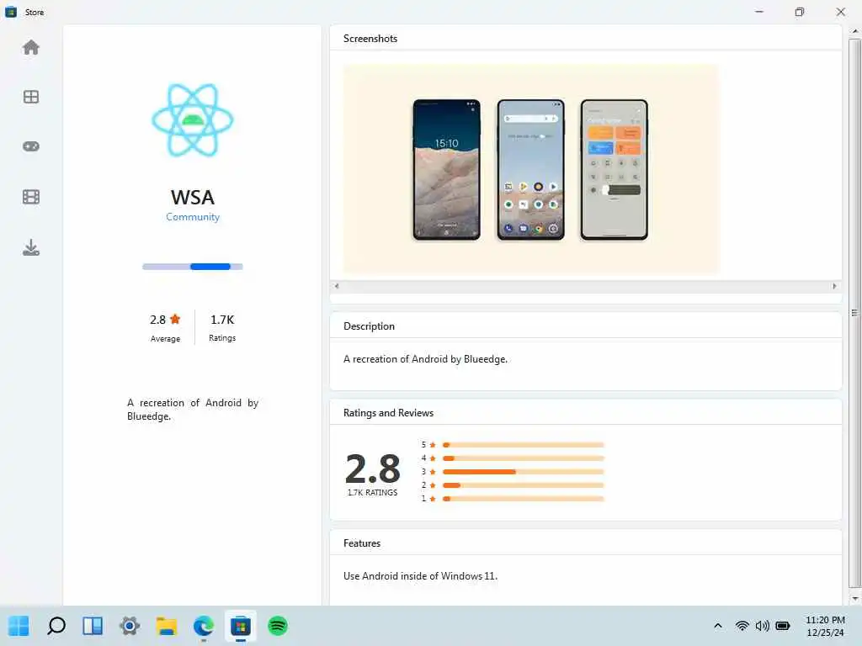
Task: Open taskbar Search magnifier
Action: 56,626
